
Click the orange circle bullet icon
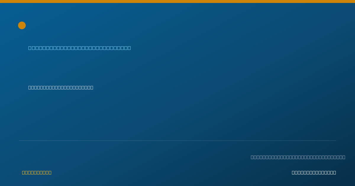pyautogui.click(x=22, y=25)
